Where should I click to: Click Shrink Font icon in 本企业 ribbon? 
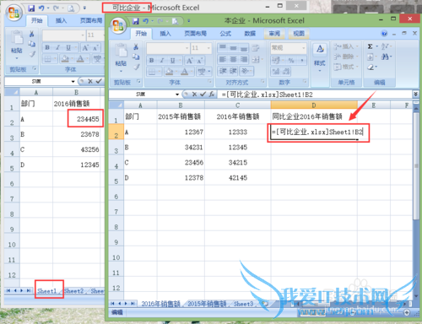click(x=200, y=60)
